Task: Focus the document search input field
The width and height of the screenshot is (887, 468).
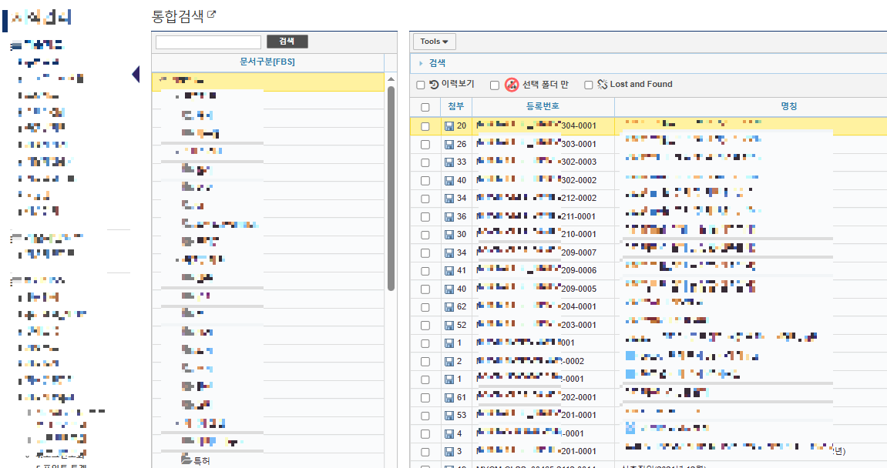Action: [x=208, y=42]
